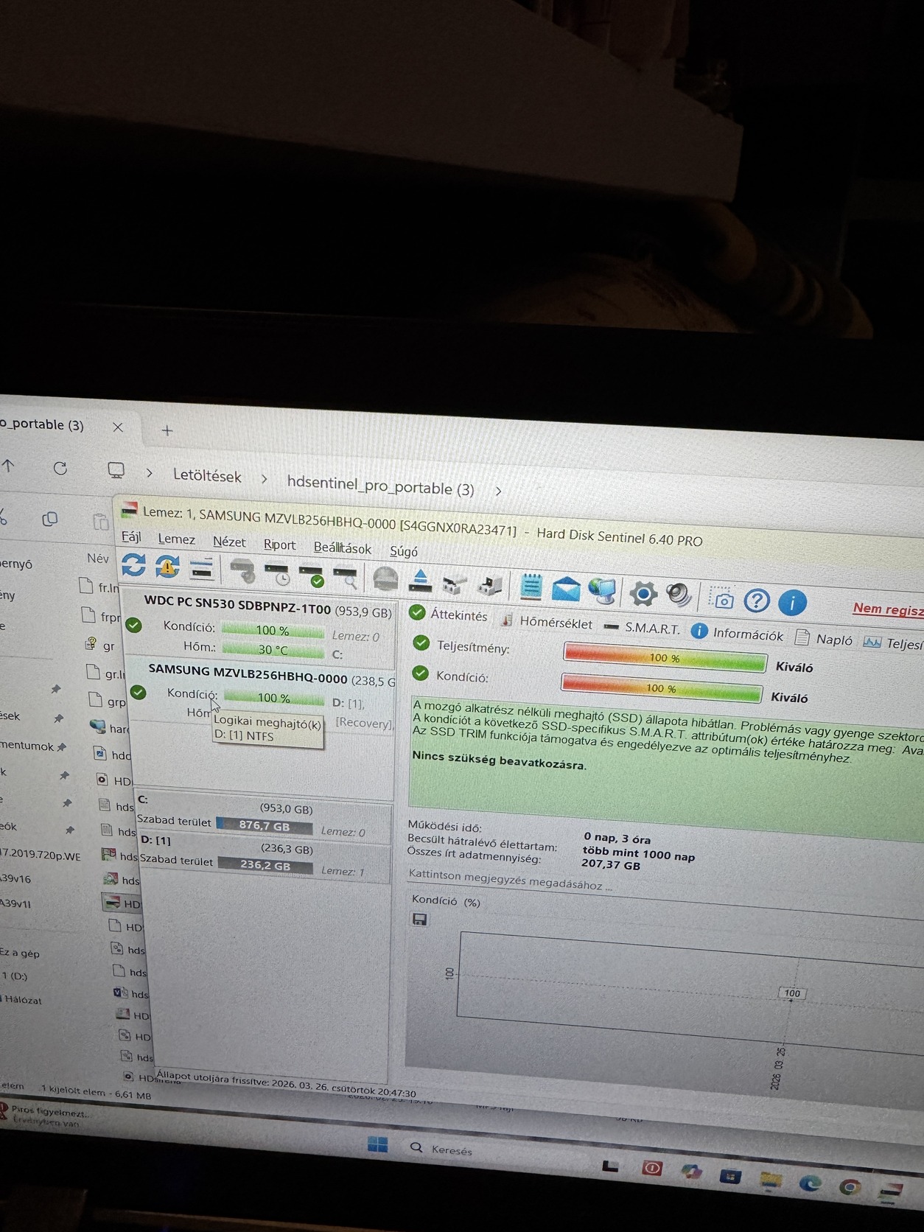Open the report notepad icon

click(531, 587)
